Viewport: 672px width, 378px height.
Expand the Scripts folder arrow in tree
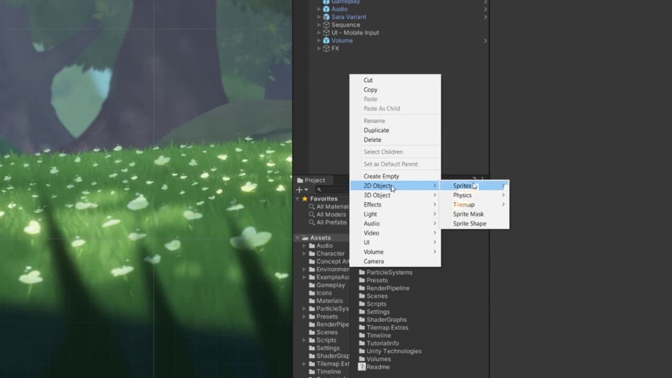point(304,340)
